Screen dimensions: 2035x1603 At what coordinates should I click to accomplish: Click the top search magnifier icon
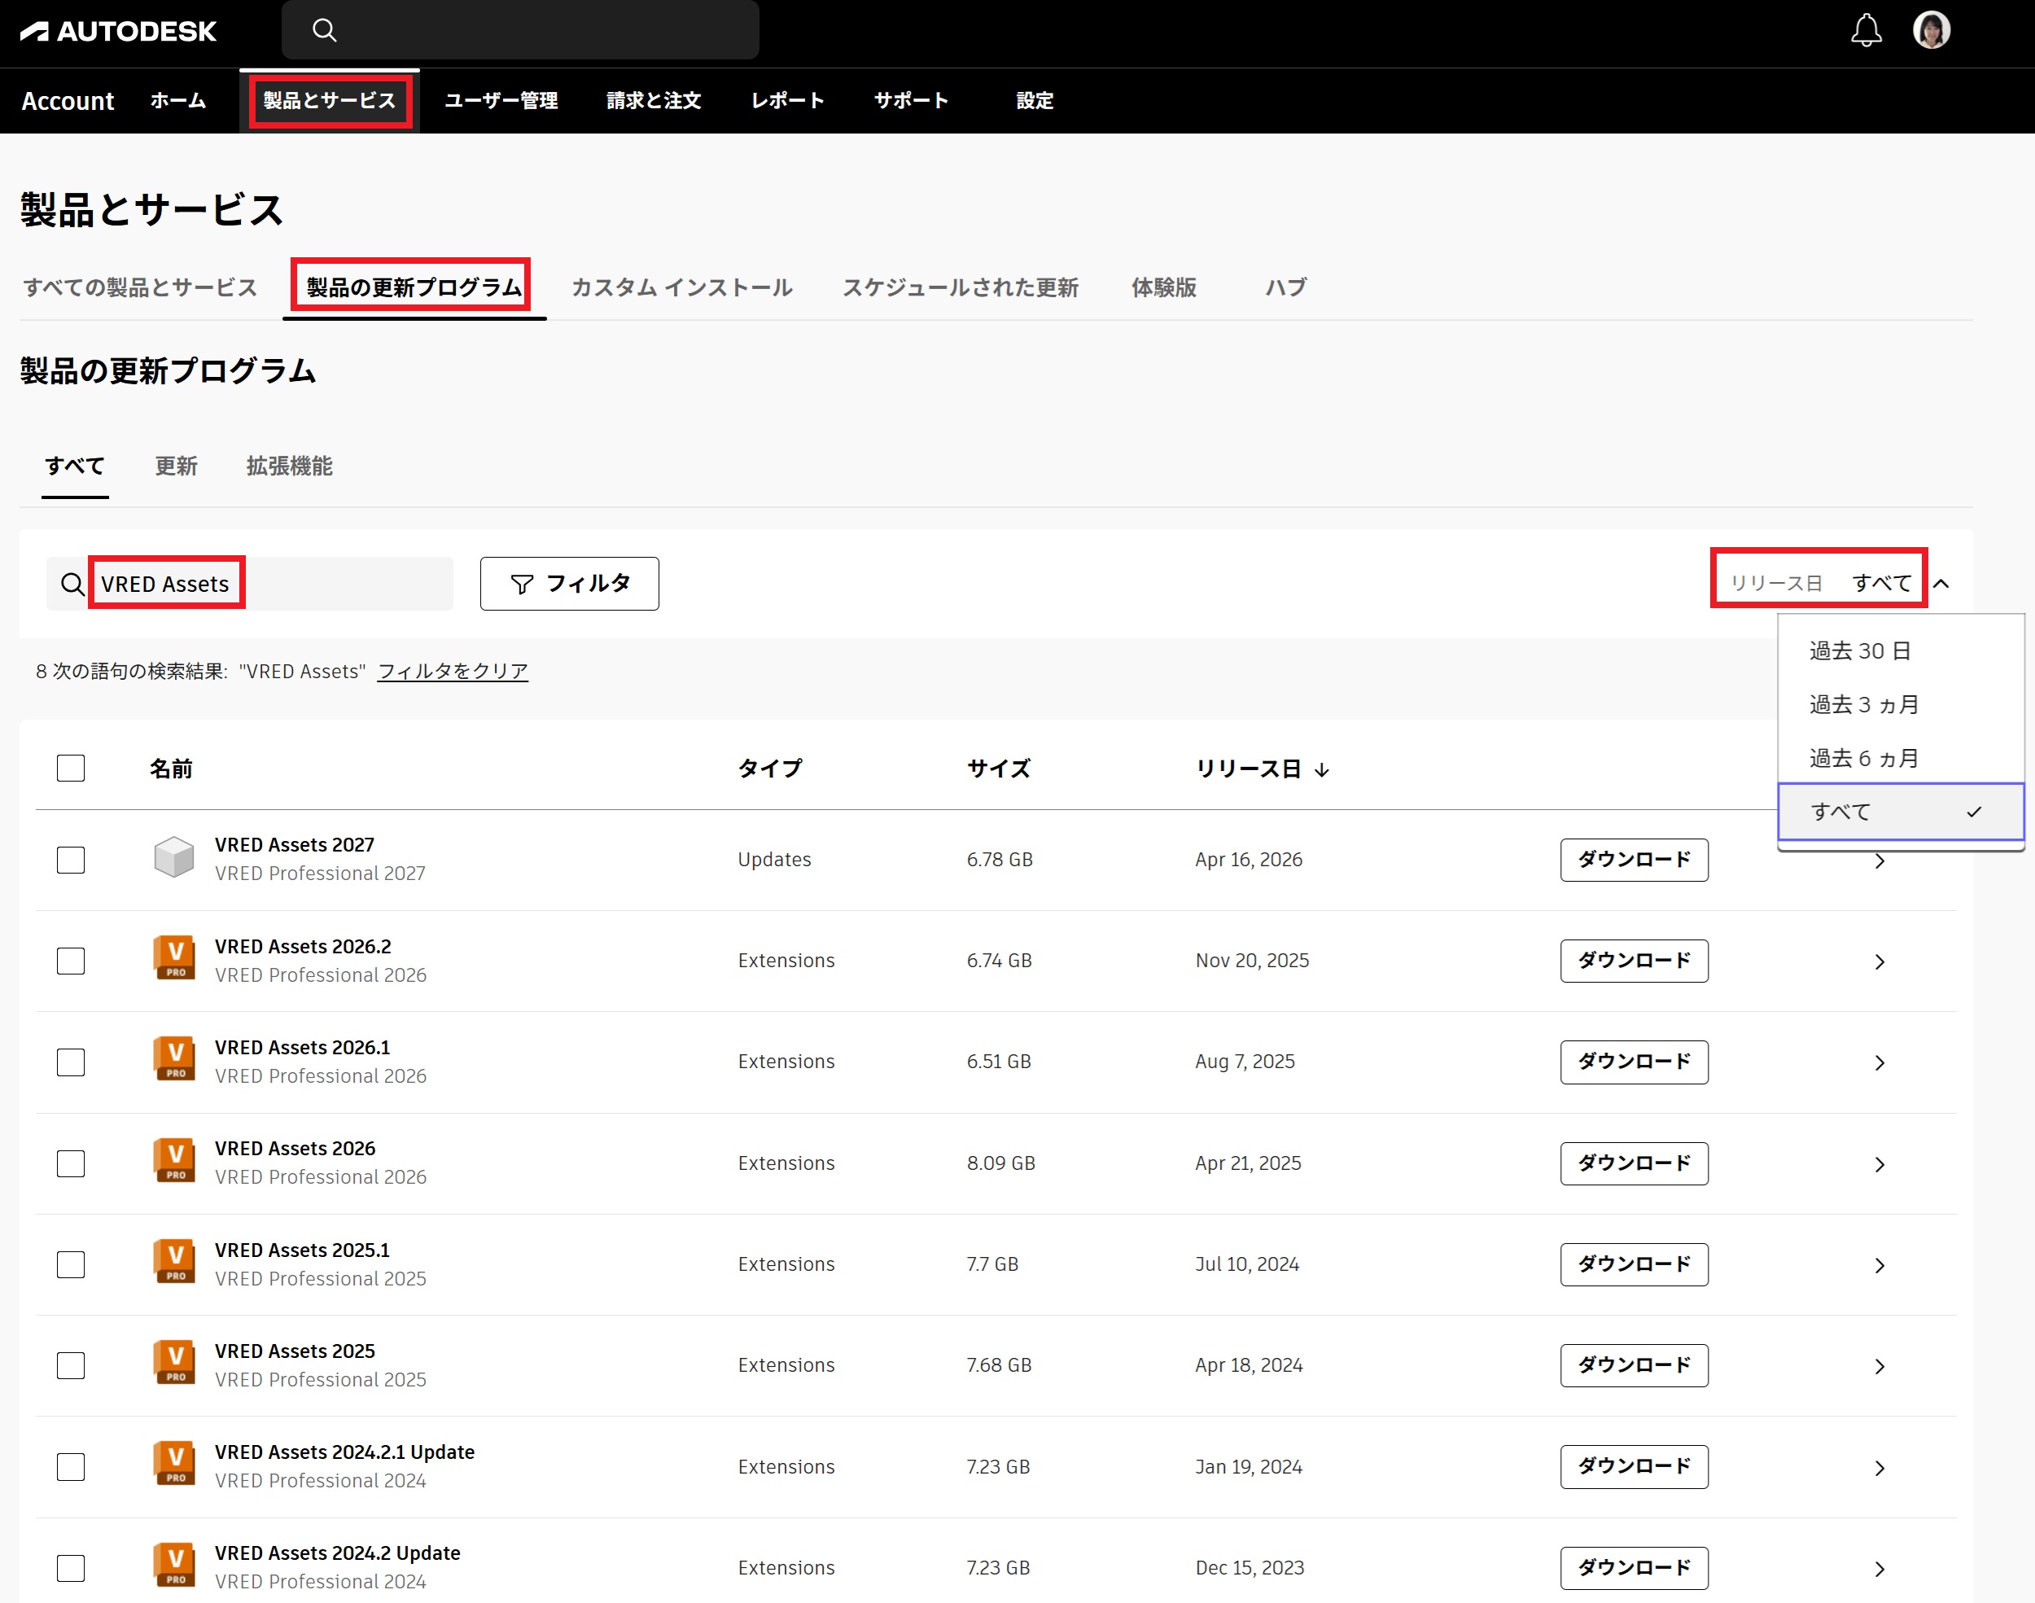pyautogui.click(x=325, y=30)
